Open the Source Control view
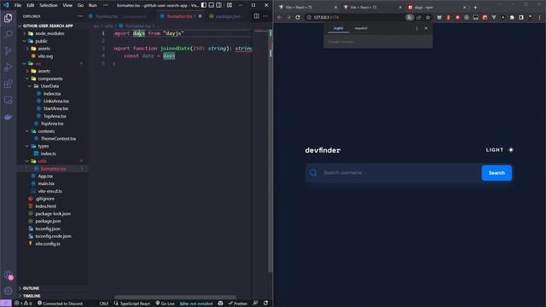This screenshot has height=307, width=546. [x=8, y=51]
